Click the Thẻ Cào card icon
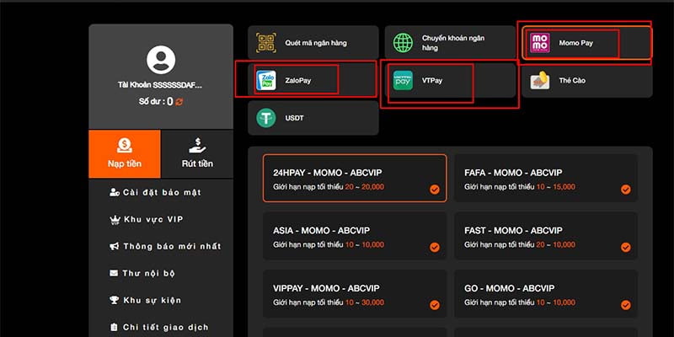 click(x=540, y=81)
